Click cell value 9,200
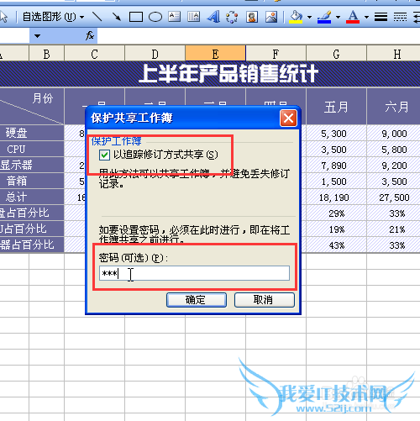 (394, 166)
